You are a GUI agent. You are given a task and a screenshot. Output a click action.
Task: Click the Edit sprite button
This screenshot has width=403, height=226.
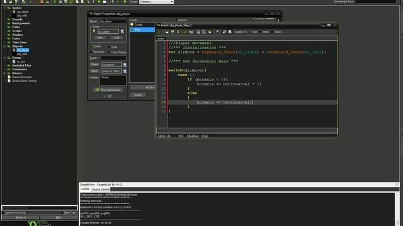point(116,38)
